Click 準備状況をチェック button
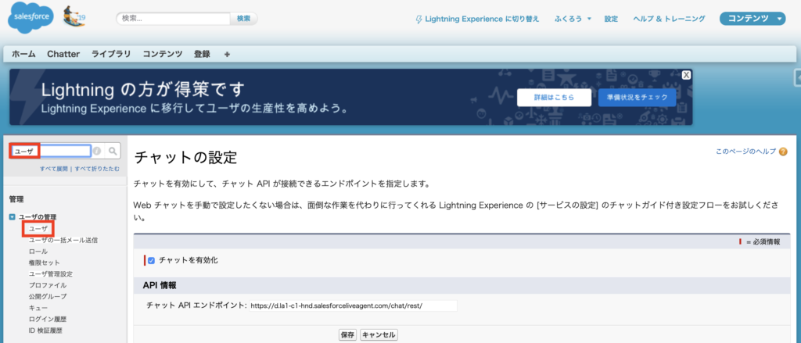Viewport: 801px width, 343px height. [637, 97]
